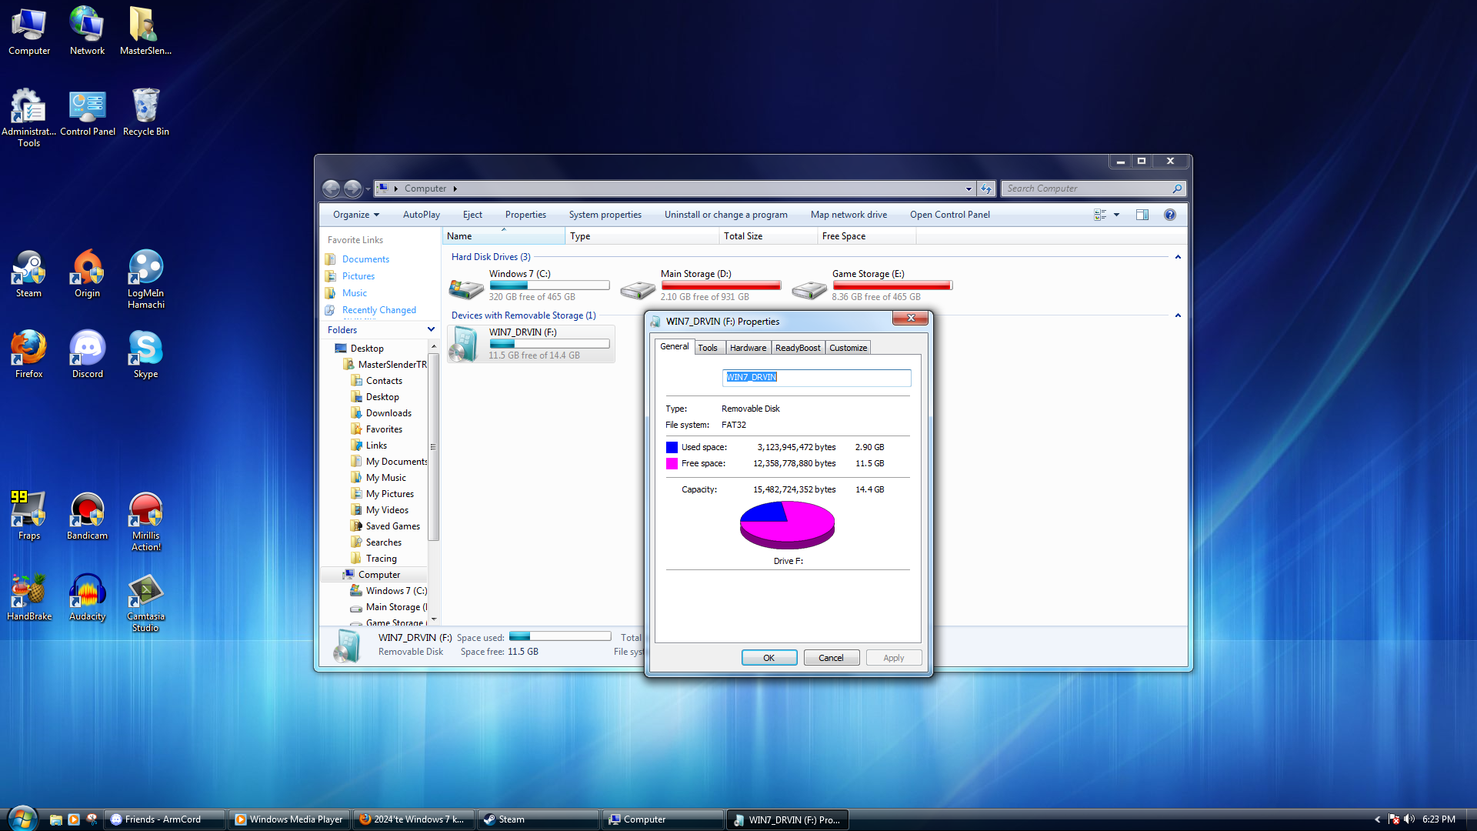Click the Documents favorite link
The height and width of the screenshot is (831, 1477).
click(365, 259)
